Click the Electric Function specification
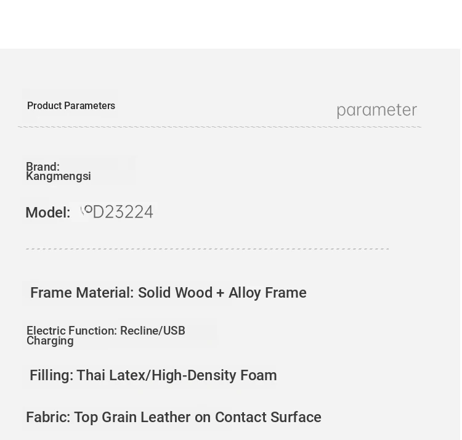The image size is (462, 440). click(106, 335)
